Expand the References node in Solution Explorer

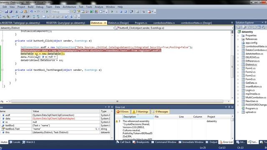[x=238, y=39]
